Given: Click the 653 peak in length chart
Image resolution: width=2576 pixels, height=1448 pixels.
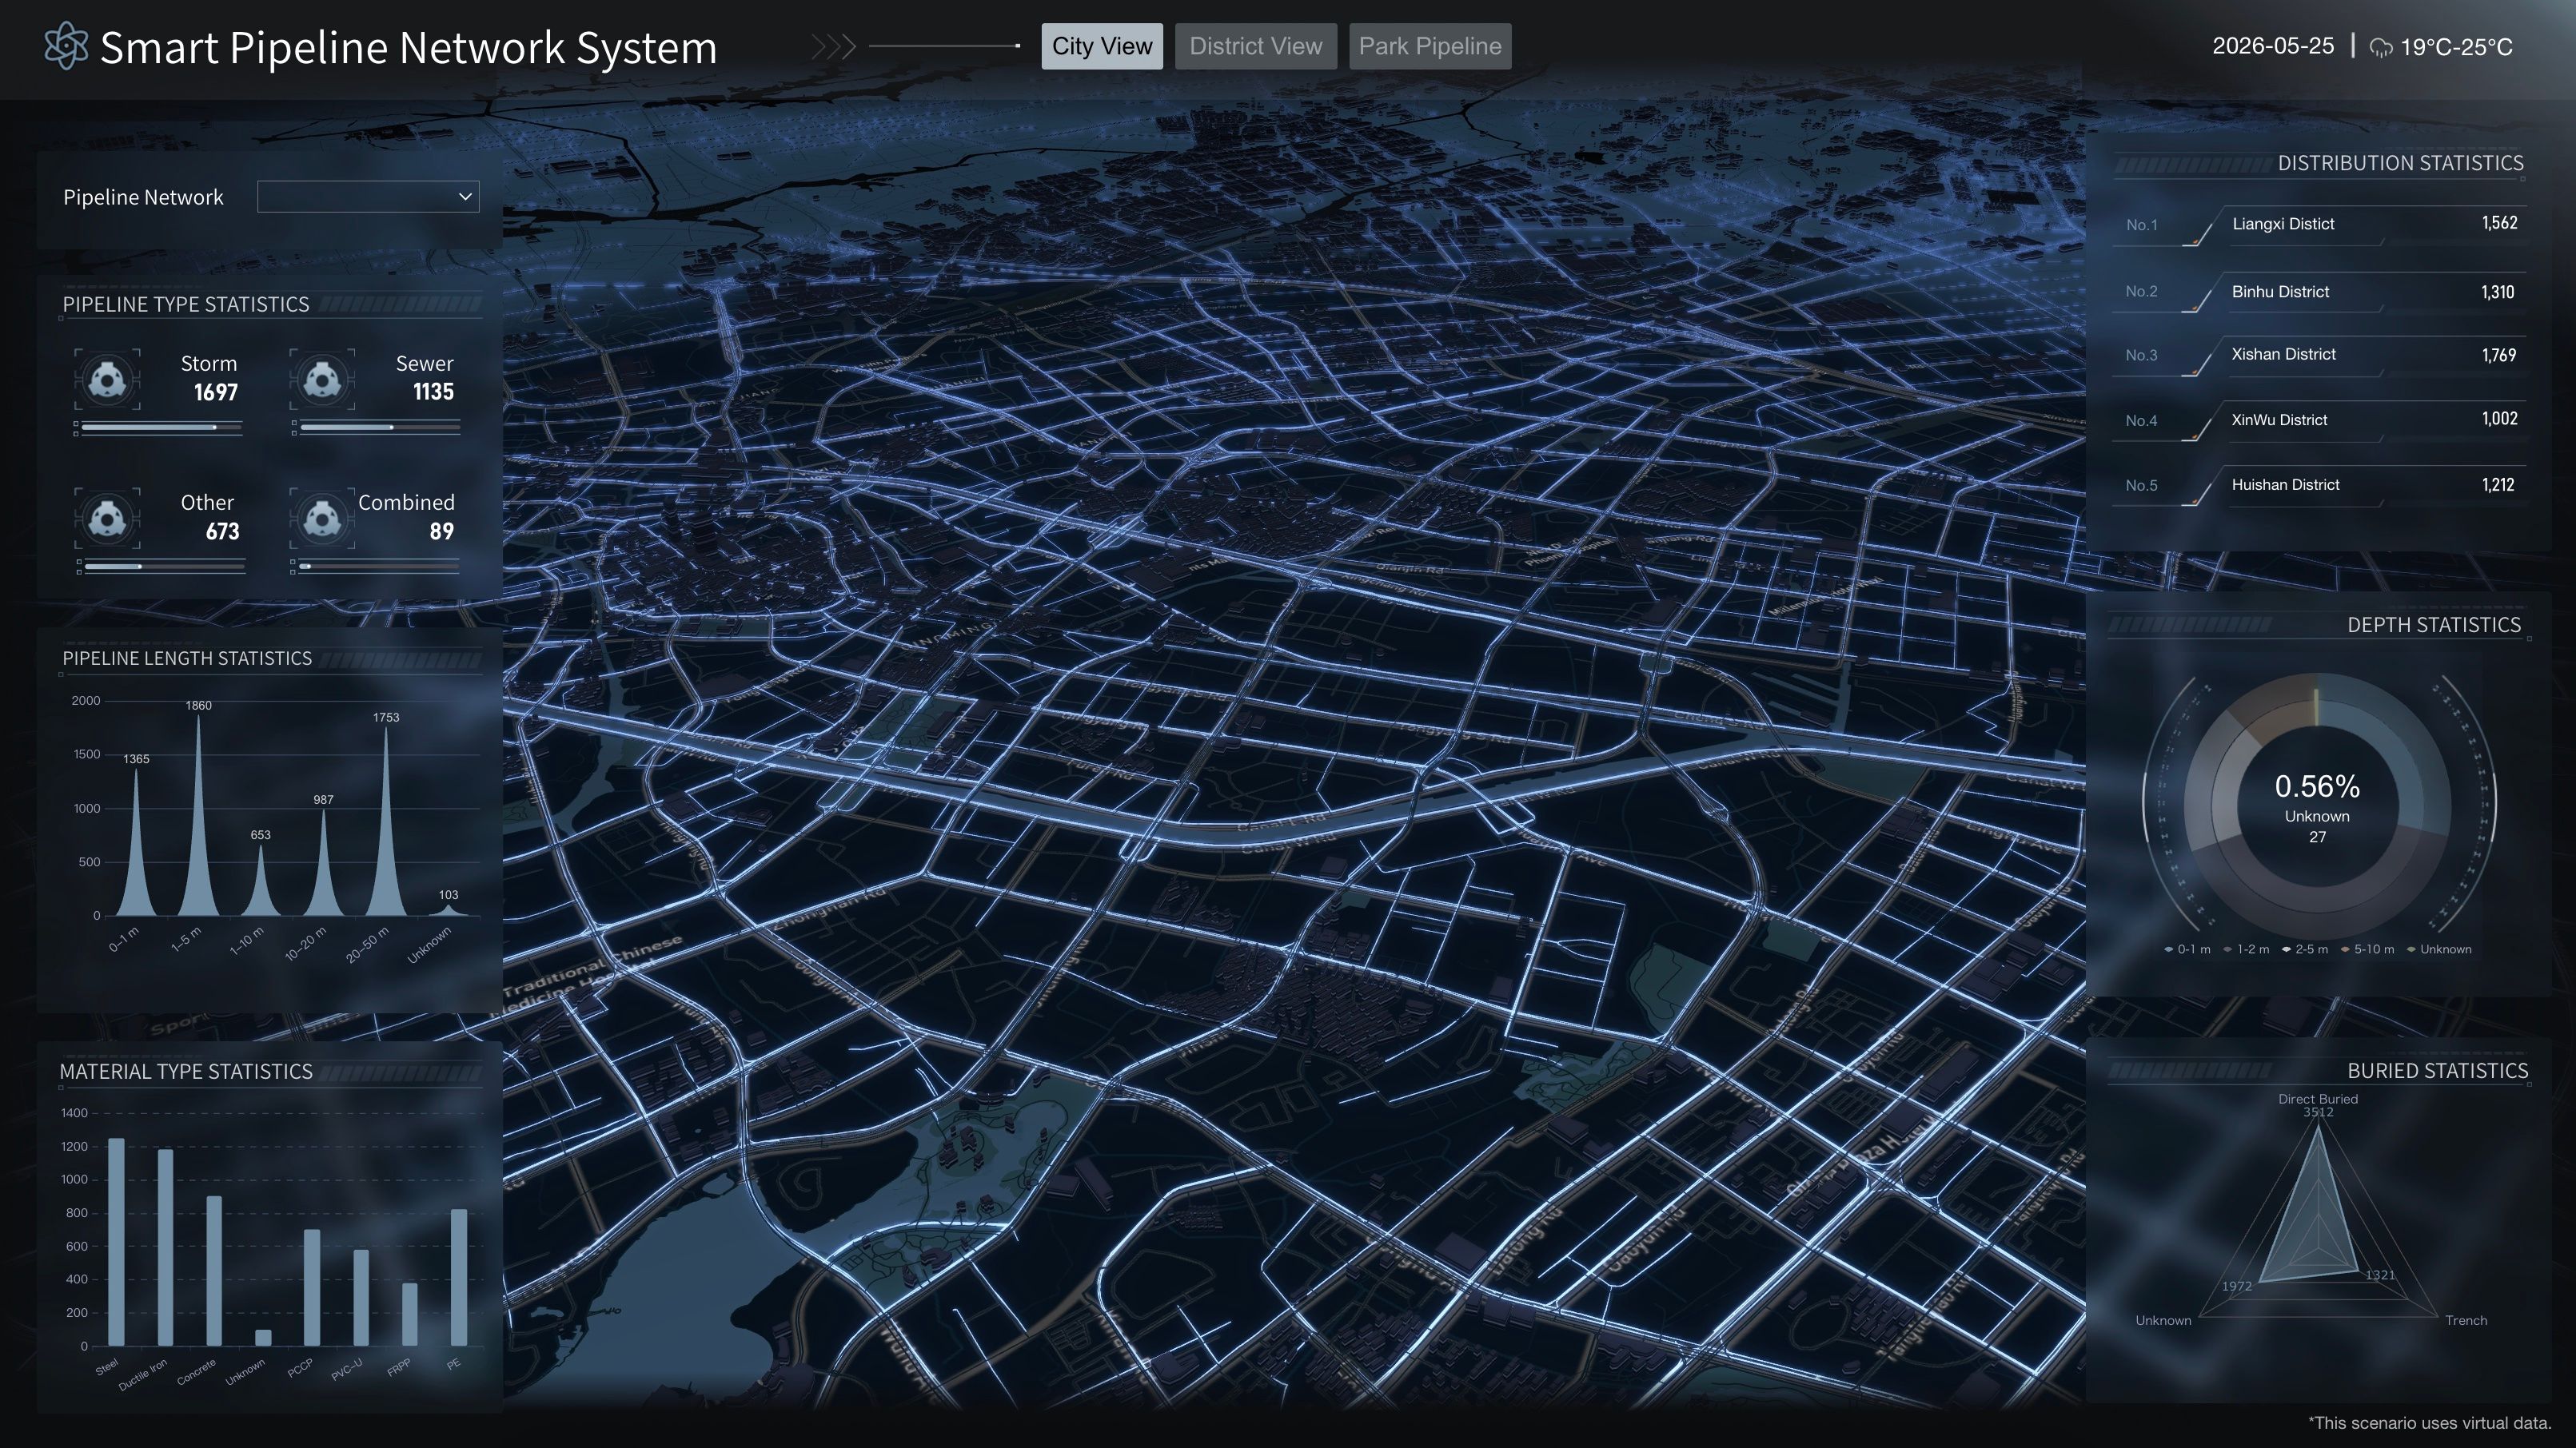Looking at the screenshot, I should tap(261, 881).
